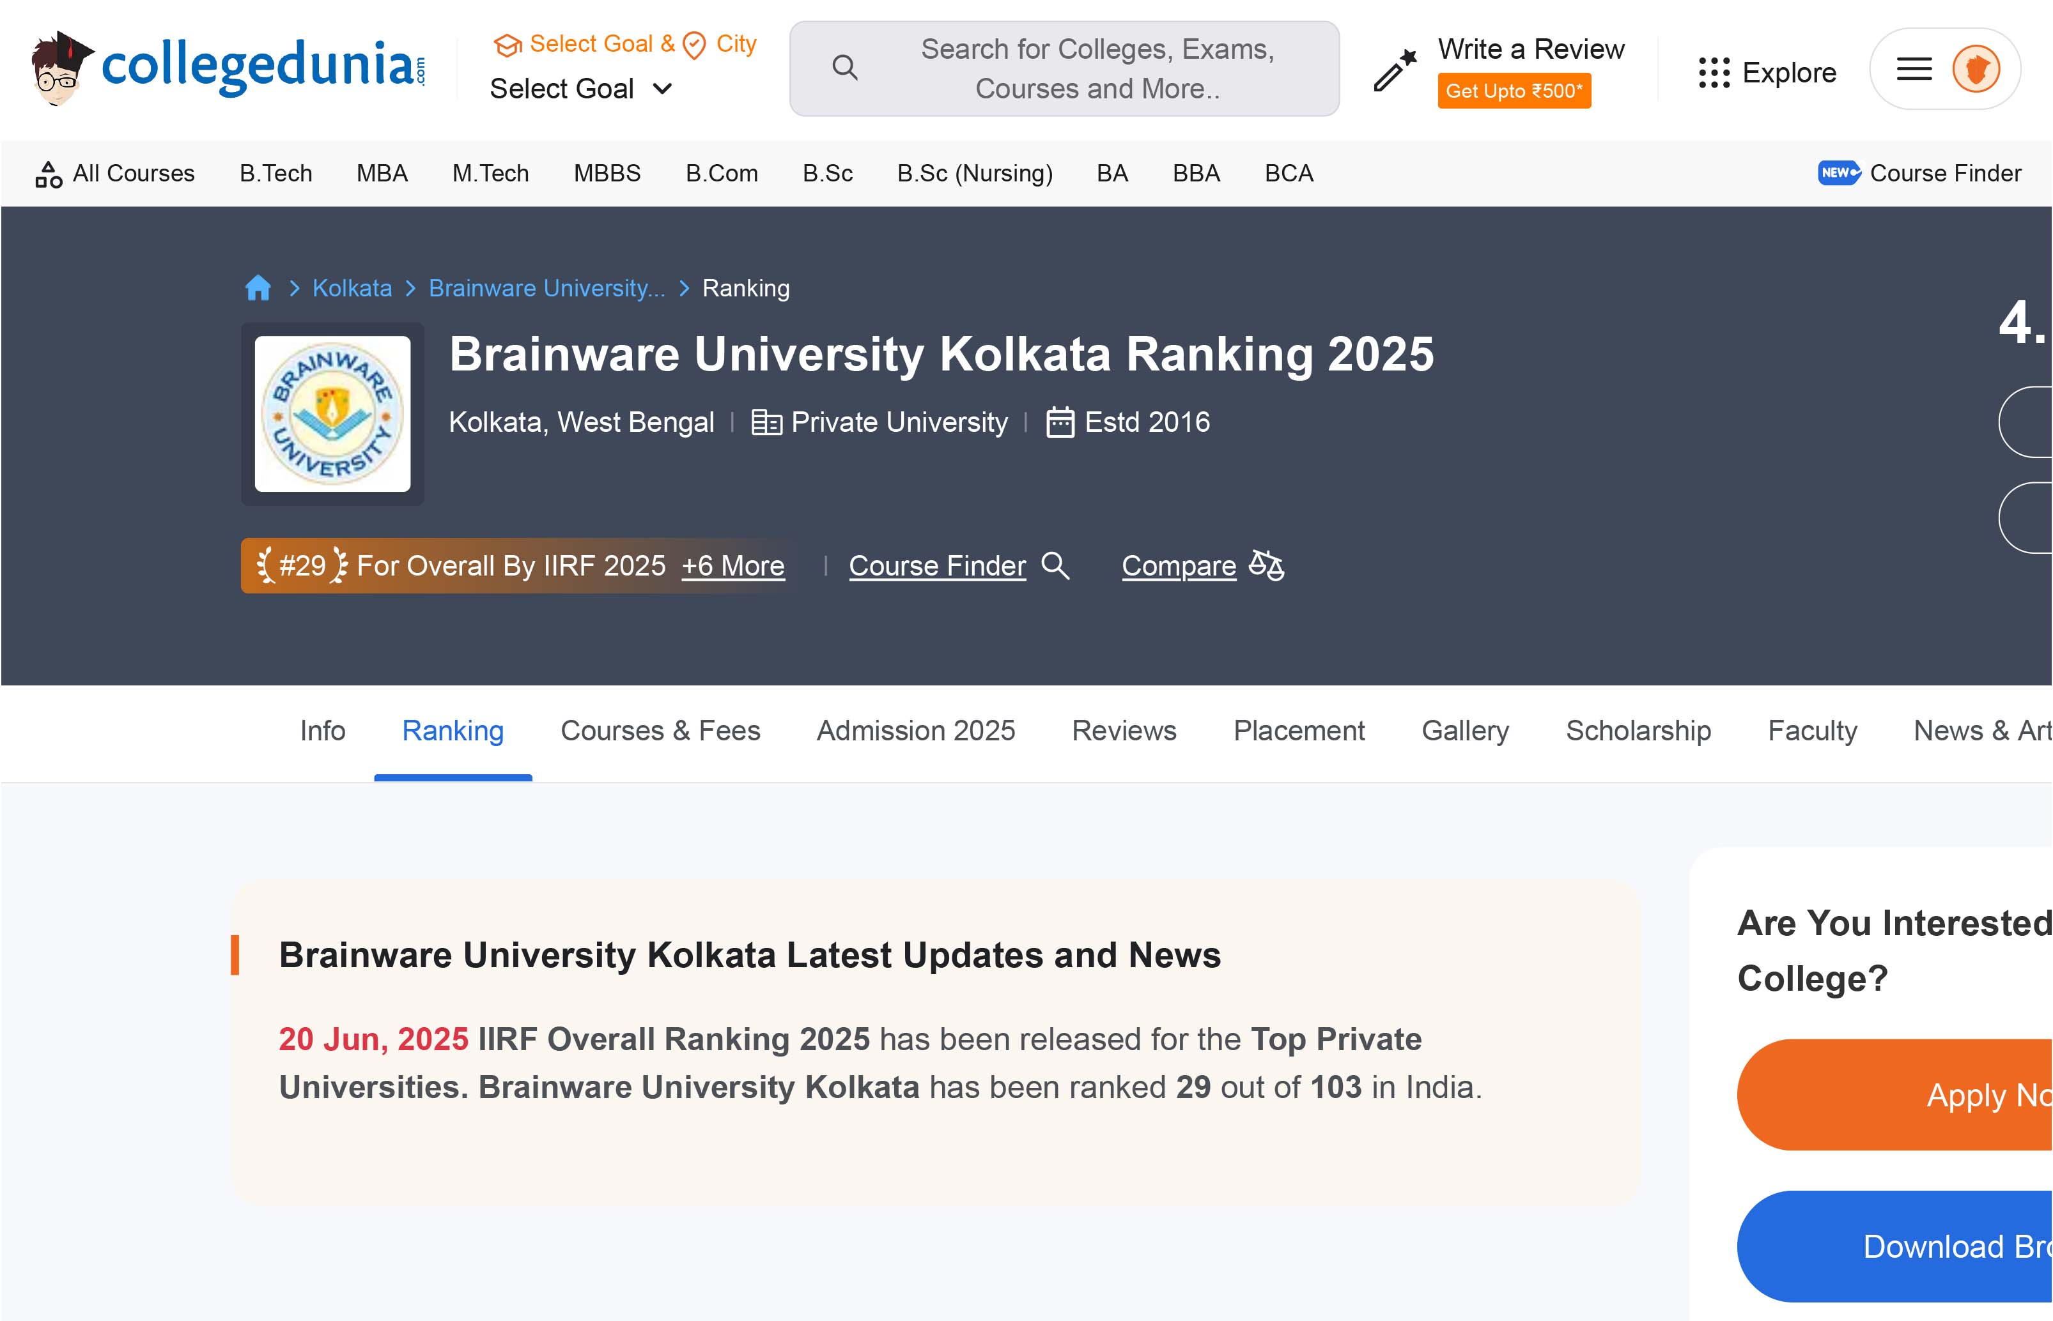Screen dimensions: 2053x1321
Task: Select BBA in the course menu
Action: 1197,173
